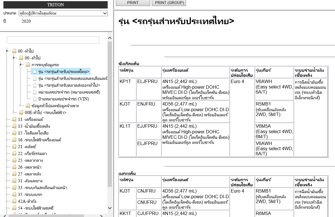335x217 pixels.
Task: Click the folder icon of 42A-ตัวถัง
Action: 14,201
